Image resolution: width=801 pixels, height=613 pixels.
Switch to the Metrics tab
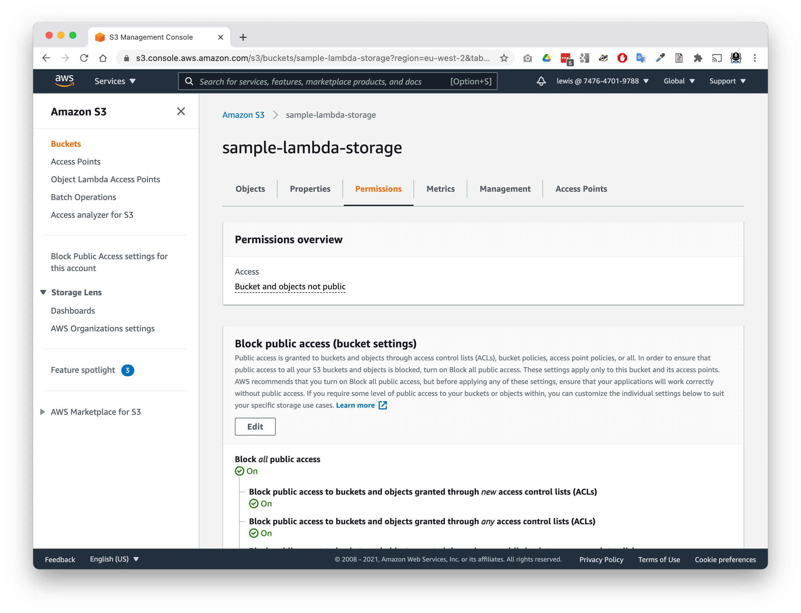(x=440, y=189)
